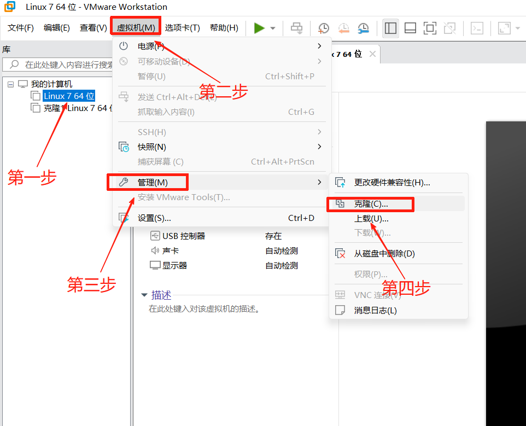Click the 描述 section heading
Viewport: 526px width, 426px height.
tap(161, 295)
